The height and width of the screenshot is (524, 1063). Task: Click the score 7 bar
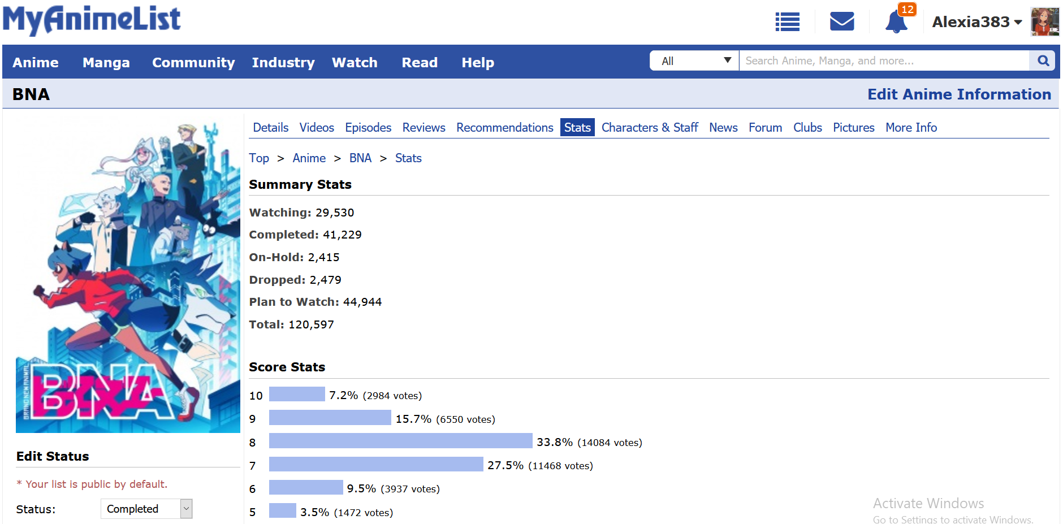click(x=376, y=464)
